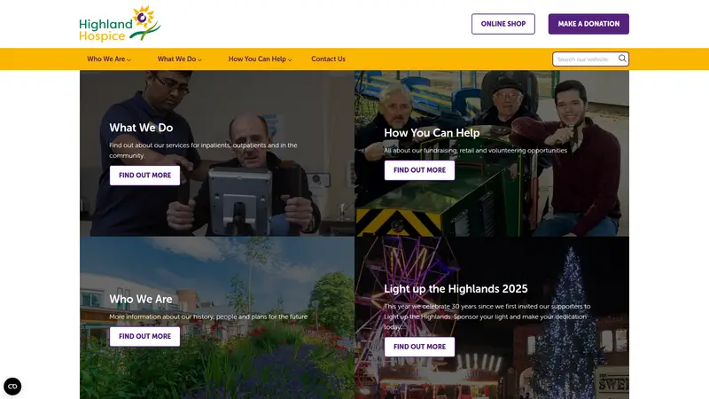Click text about services for inpatients, outpatients
This screenshot has width=709, height=399.
(203, 150)
